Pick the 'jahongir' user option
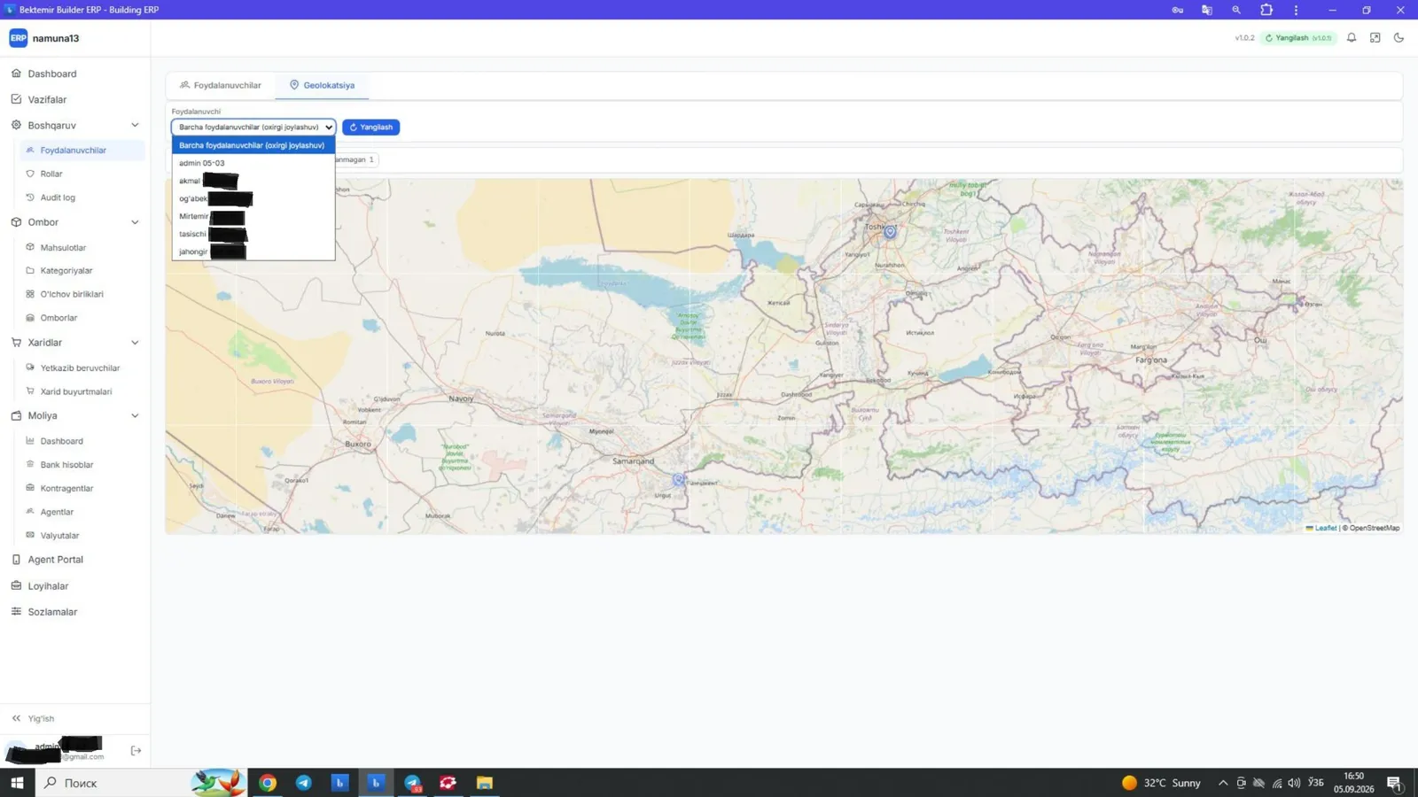The image size is (1418, 797). point(253,251)
